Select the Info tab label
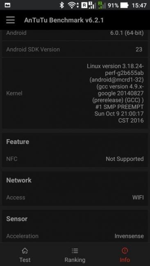This screenshot has height=266, width=150. (x=125, y=260)
